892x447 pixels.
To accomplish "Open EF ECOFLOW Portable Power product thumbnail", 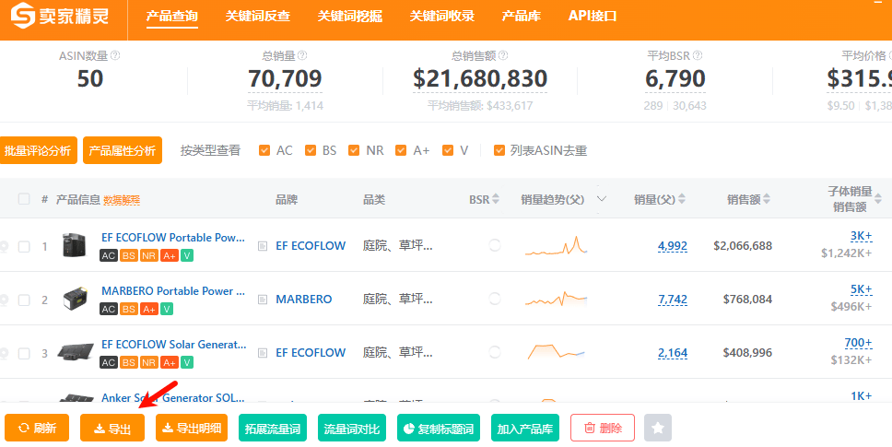I will click(x=75, y=246).
